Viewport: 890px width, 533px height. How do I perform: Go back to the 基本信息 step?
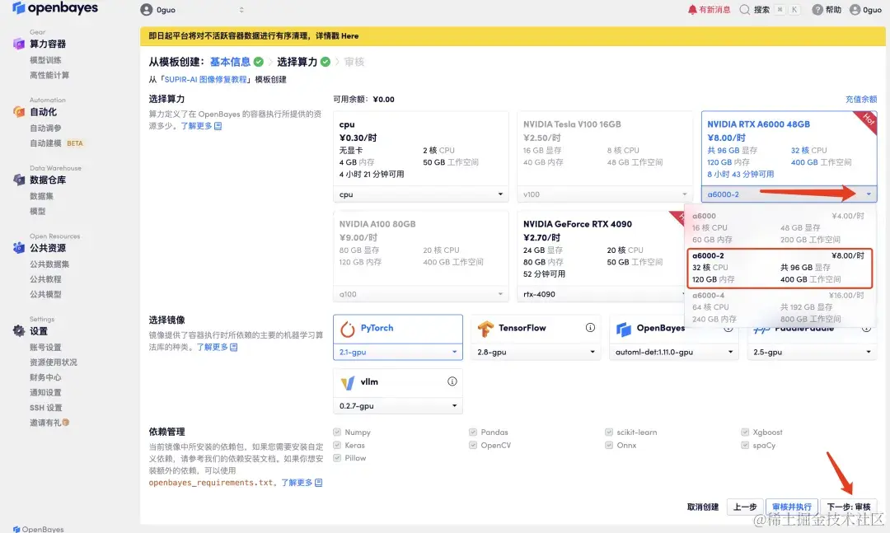(230, 61)
